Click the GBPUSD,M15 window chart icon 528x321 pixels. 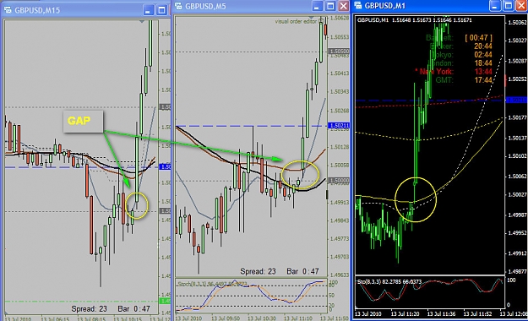pos(8,10)
